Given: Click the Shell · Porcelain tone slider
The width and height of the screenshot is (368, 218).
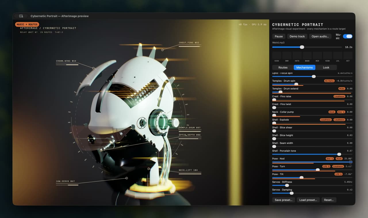Looking at the screenshot, I should click(312, 154).
